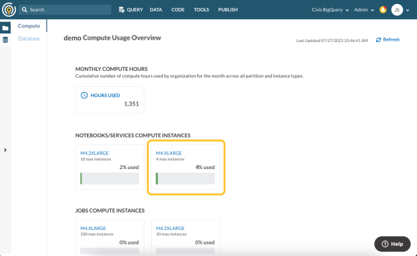Click the JS user avatar
417x256 pixels.
[397, 10]
